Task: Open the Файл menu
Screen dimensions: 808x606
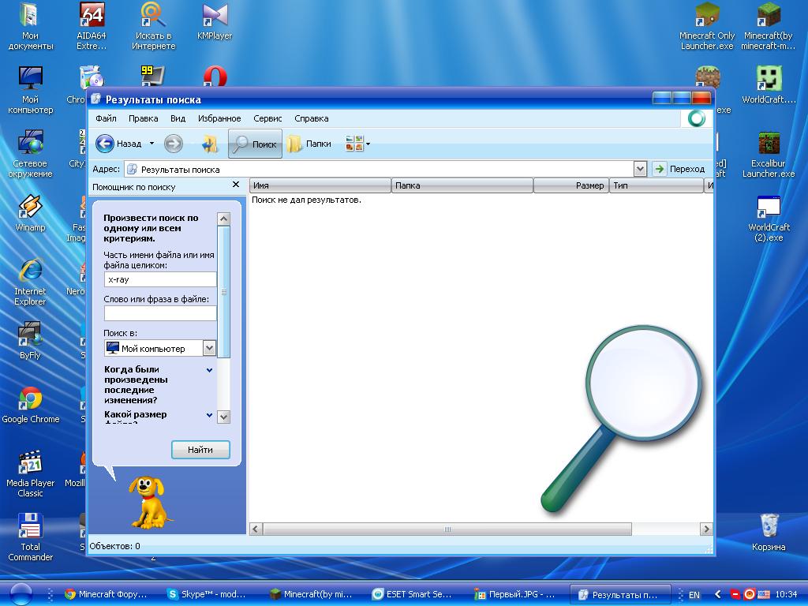Action: coord(106,118)
